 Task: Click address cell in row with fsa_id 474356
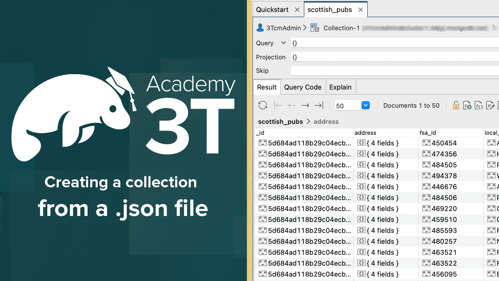386,154
